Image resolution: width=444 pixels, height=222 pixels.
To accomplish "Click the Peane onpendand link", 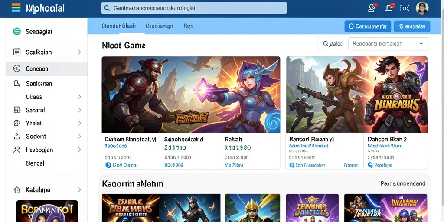I will click(403, 183).
